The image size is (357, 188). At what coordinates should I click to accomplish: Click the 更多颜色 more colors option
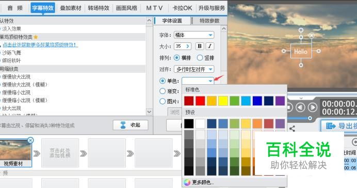click(x=203, y=182)
